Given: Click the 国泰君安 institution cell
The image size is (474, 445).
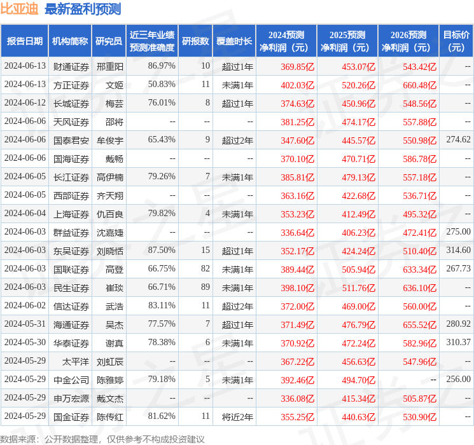Looking at the screenshot, I should pos(71,140).
